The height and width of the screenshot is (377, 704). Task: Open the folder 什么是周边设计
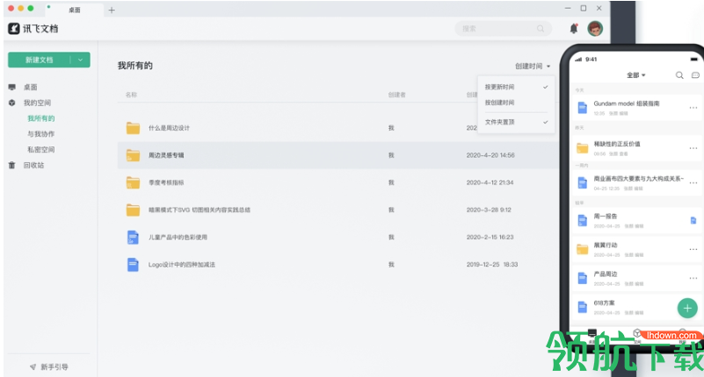pos(170,128)
